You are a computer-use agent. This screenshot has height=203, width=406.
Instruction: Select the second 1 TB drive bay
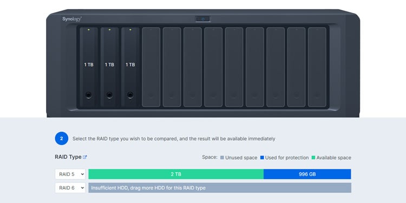click(x=109, y=67)
